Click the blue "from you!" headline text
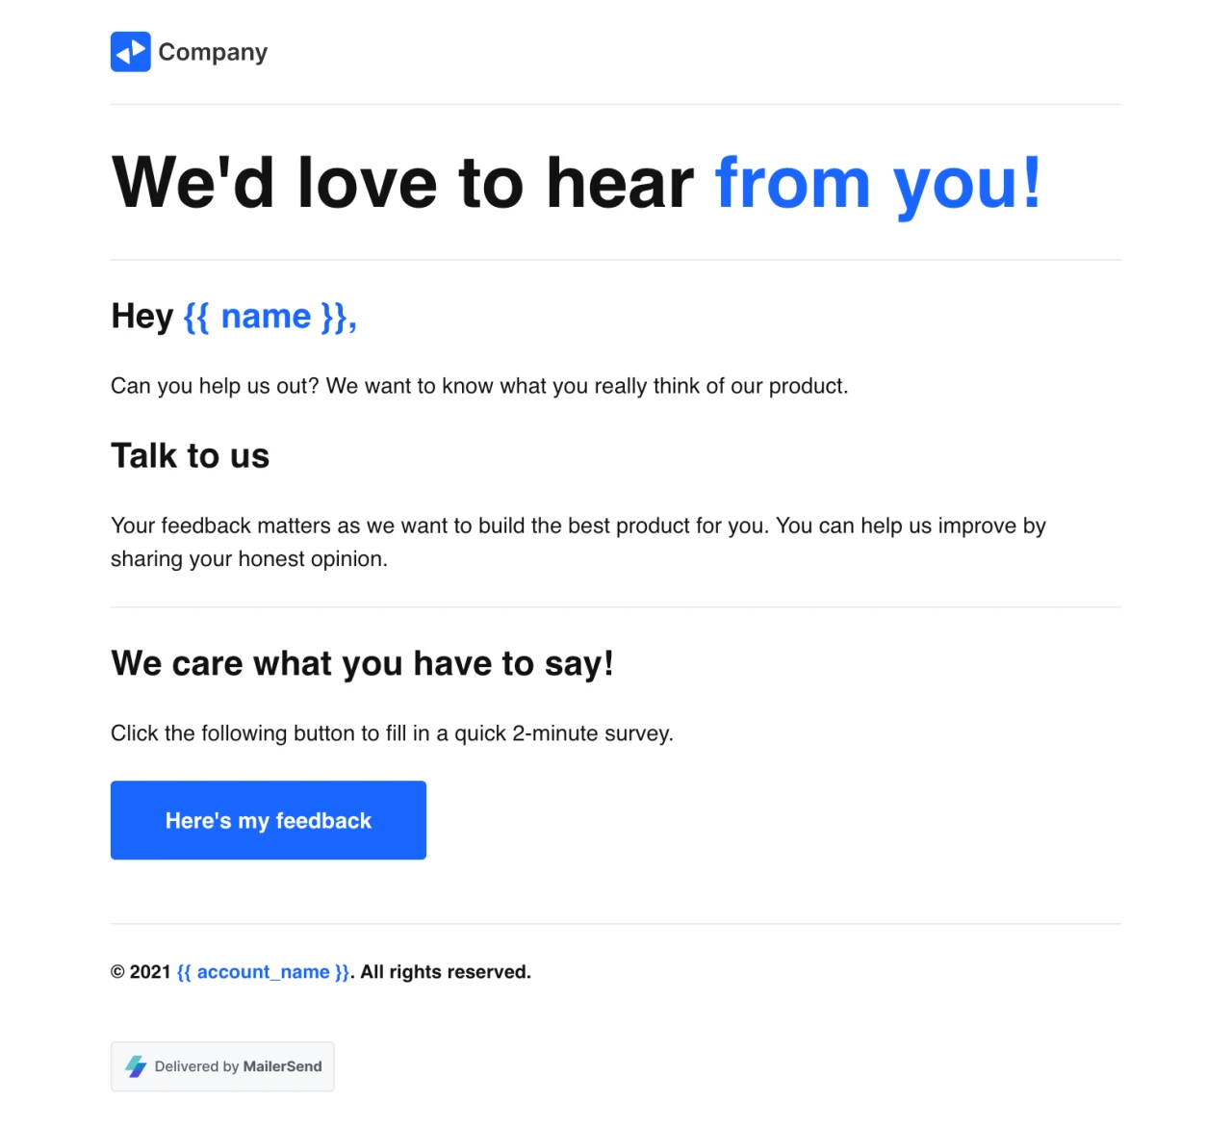The height and width of the screenshot is (1129, 1232). coord(877,183)
